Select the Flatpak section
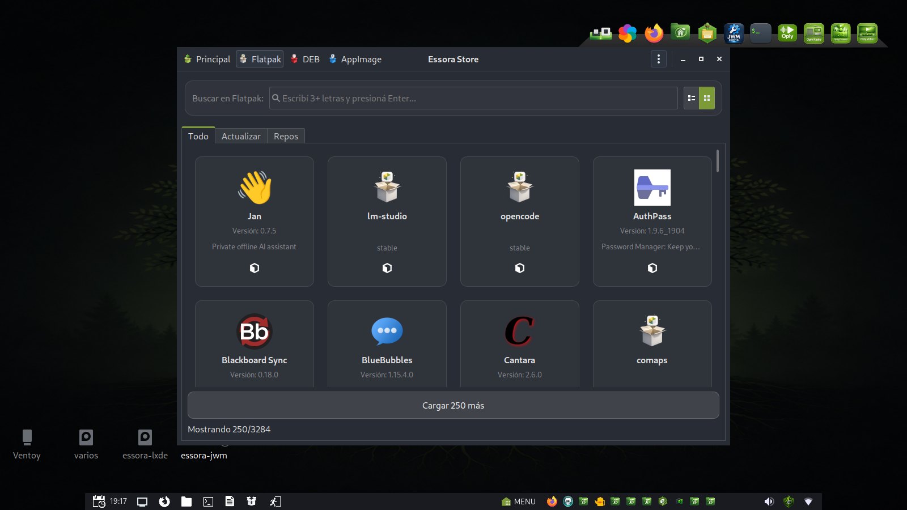The image size is (907, 510). coord(260,59)
